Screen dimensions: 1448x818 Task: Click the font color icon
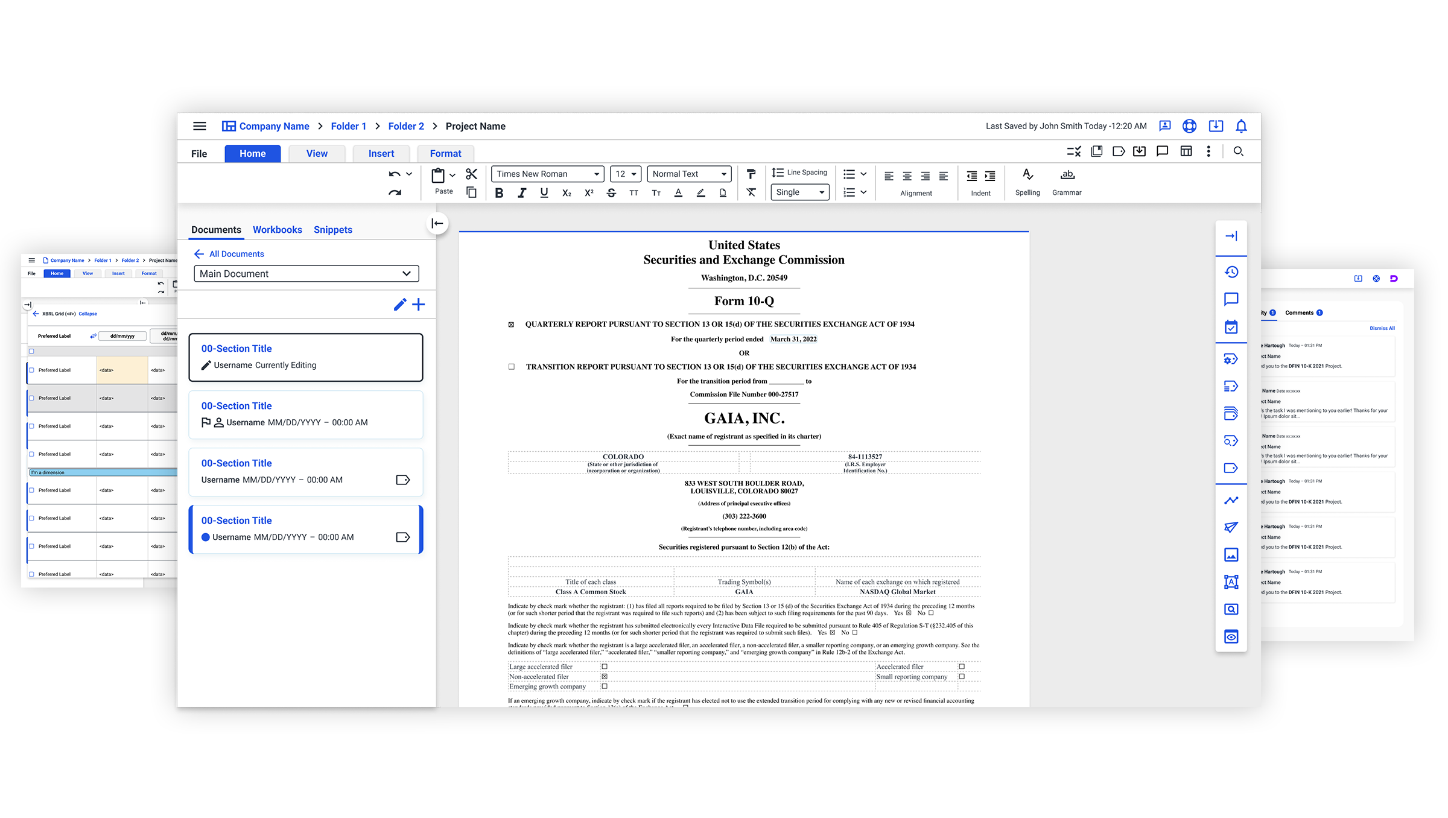pos(678,193)
